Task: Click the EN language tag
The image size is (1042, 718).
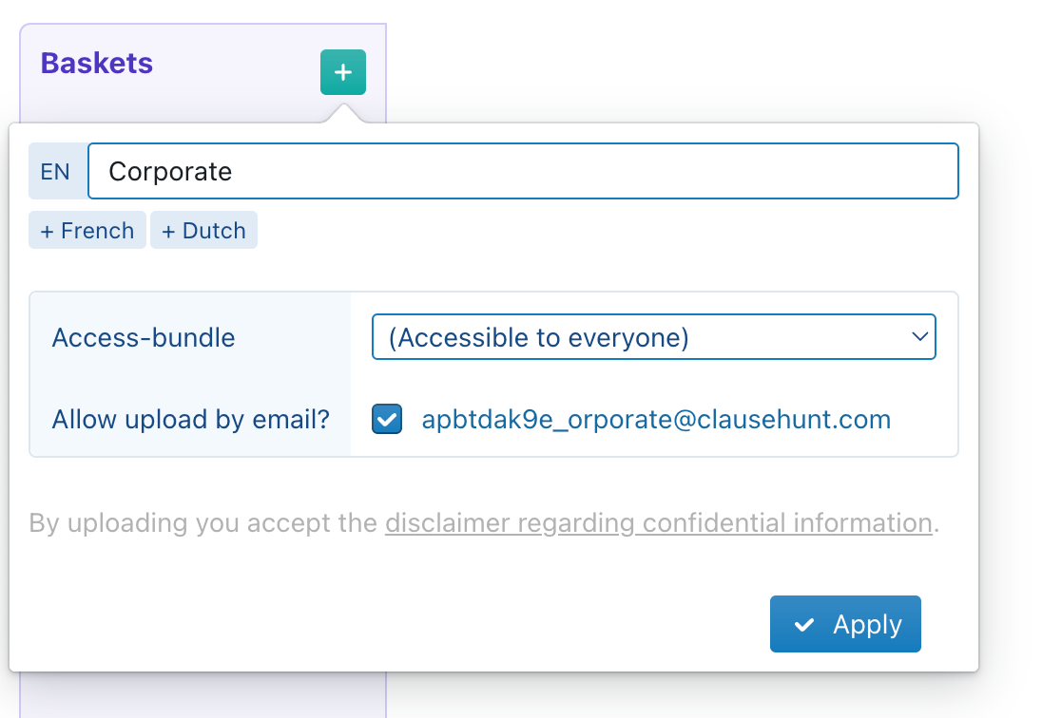Action: 55,172
